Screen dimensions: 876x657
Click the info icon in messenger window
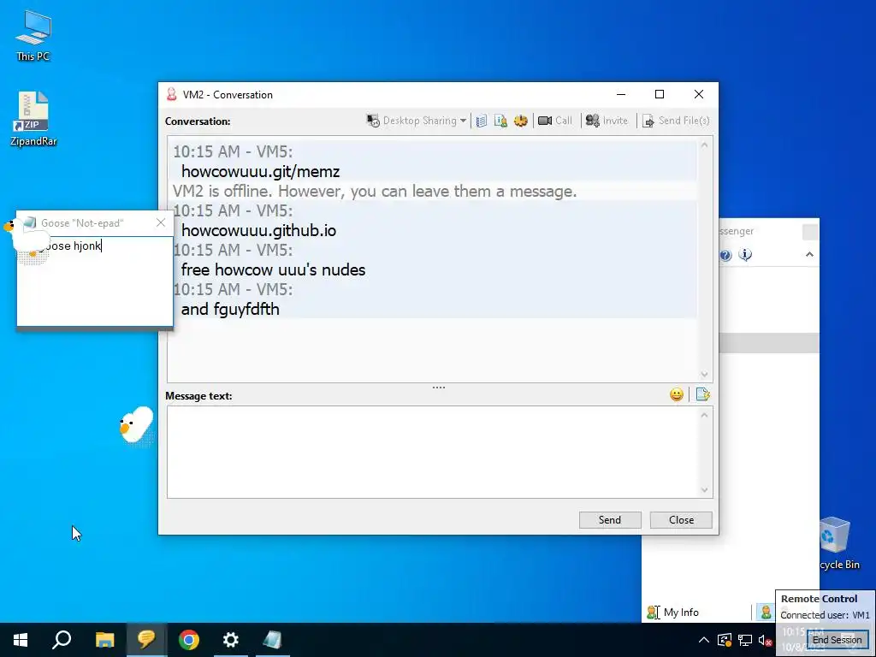745,255
